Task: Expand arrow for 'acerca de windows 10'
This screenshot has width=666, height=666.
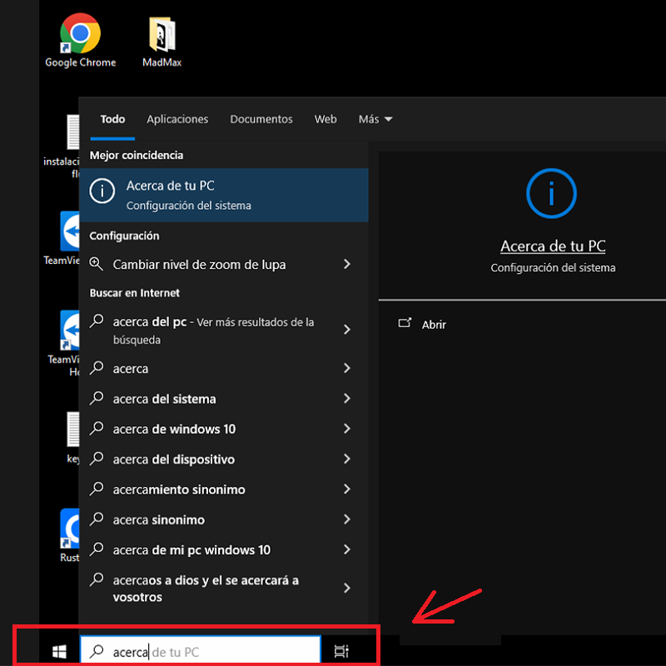Action: coord(347,429)
